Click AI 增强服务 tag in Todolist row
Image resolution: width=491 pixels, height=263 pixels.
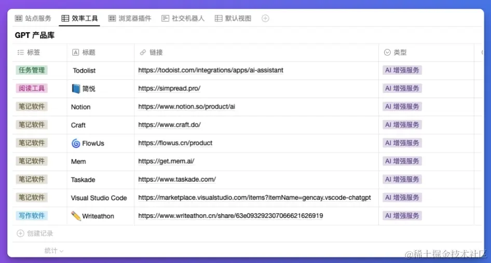point(402,70)
